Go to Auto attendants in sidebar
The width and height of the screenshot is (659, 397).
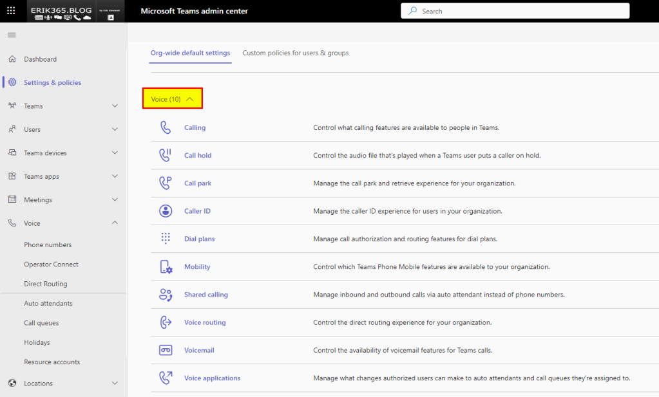pyautogui.click(x=48, y=303)
